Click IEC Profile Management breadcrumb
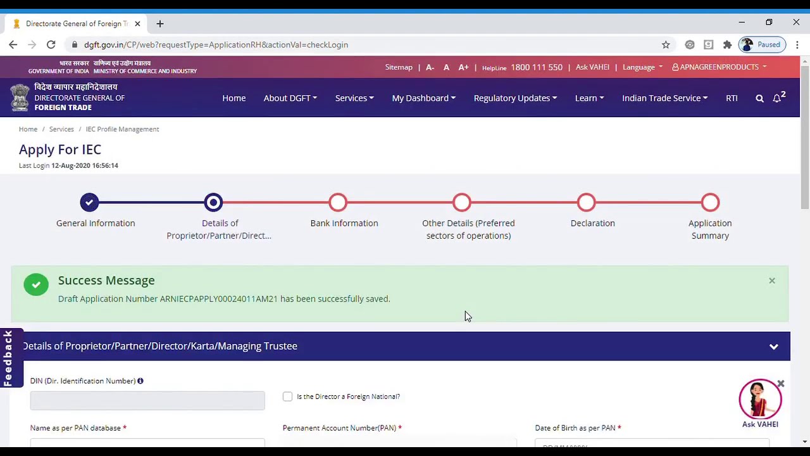Screen dimensions: 810x456 (122, 129)
